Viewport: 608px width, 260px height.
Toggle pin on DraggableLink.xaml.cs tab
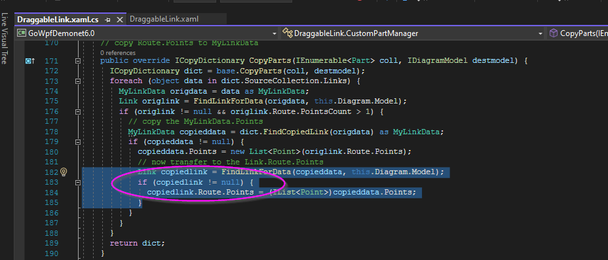[108, 20]
